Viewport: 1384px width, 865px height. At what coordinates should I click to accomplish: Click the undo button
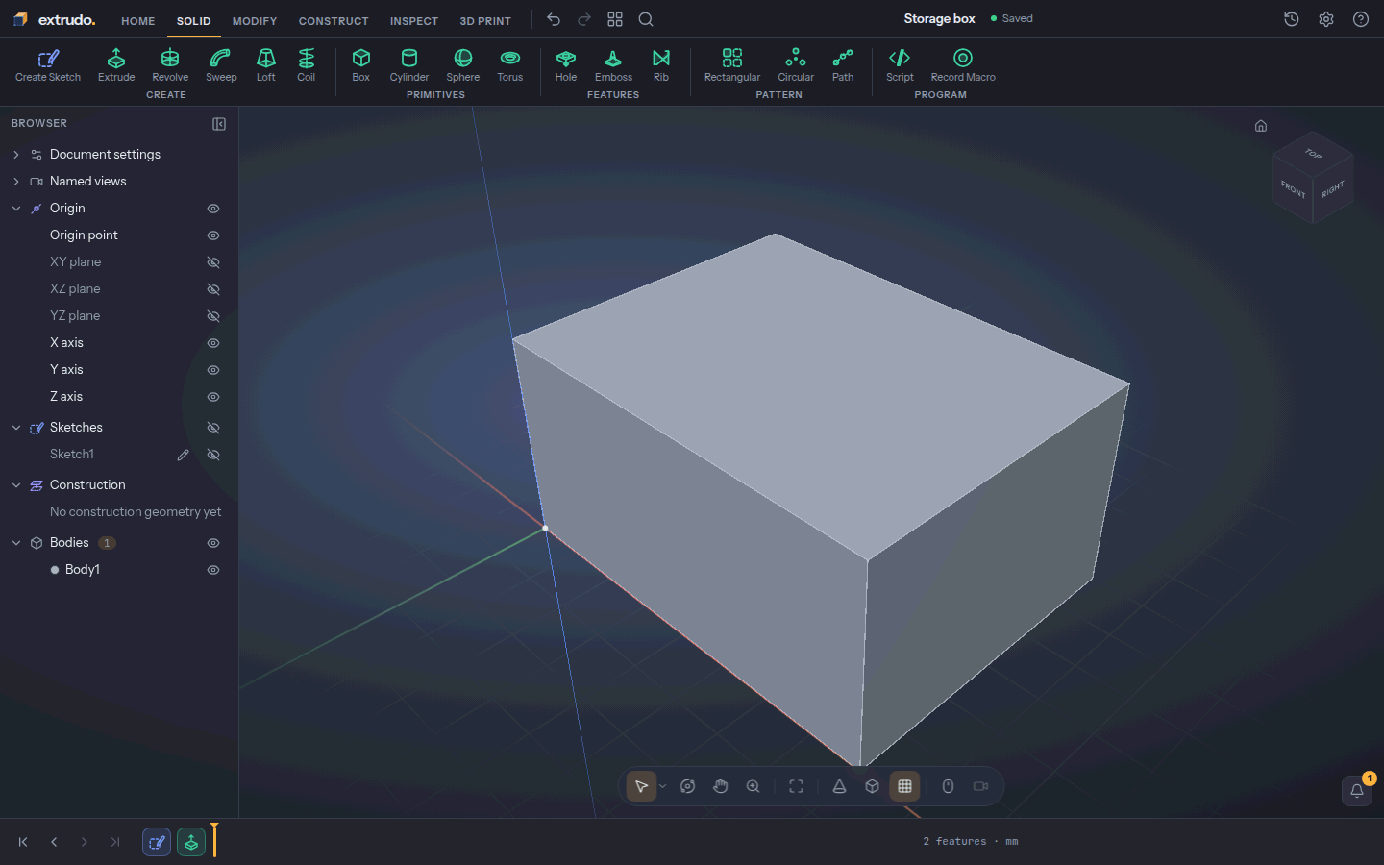click(554, 19)
